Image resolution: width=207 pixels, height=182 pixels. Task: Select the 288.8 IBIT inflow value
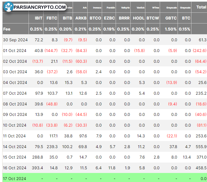[38, 157]
